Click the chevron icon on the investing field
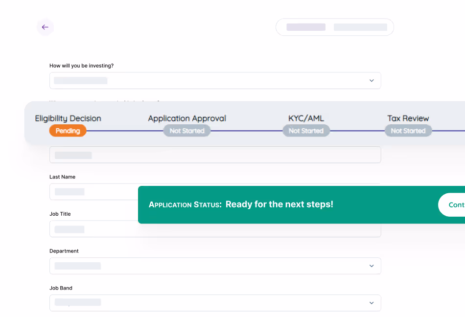This screenshot has height=317, width=465. [x=372, y=80]
